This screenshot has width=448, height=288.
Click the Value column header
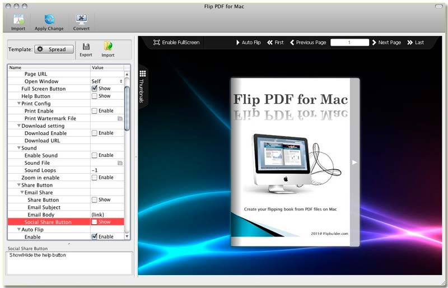coord(107,67)
